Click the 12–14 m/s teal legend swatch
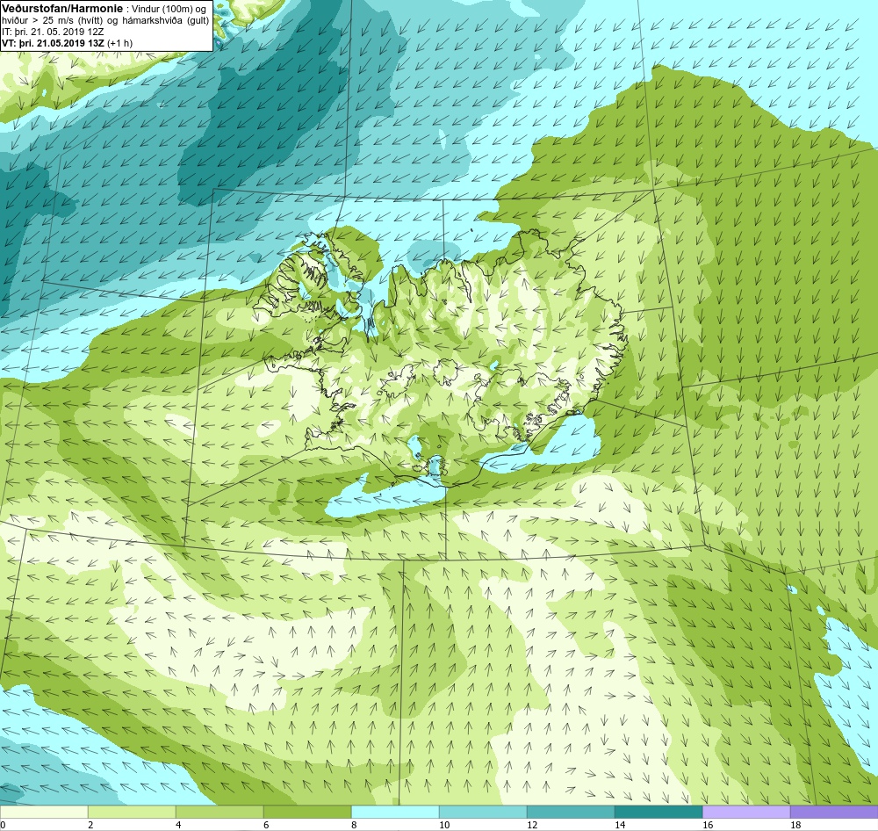Screen dimensions: 878x831 (571, 812)
